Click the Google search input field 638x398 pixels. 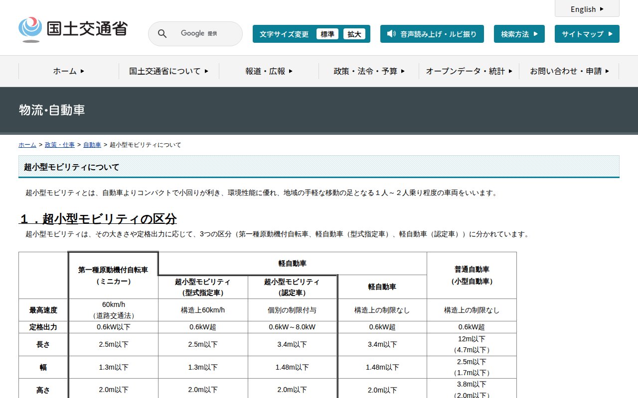[204, 34]
